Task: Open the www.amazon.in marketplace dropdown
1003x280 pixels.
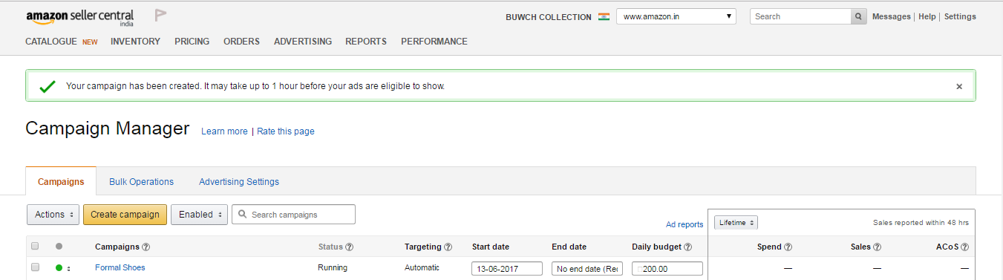Action: pos(676,16)
